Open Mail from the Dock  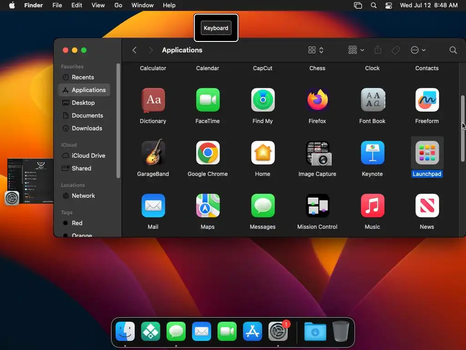click(202, 331)
